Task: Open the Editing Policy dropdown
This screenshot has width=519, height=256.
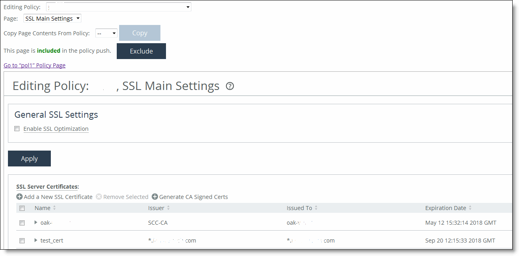Action: 118,7
